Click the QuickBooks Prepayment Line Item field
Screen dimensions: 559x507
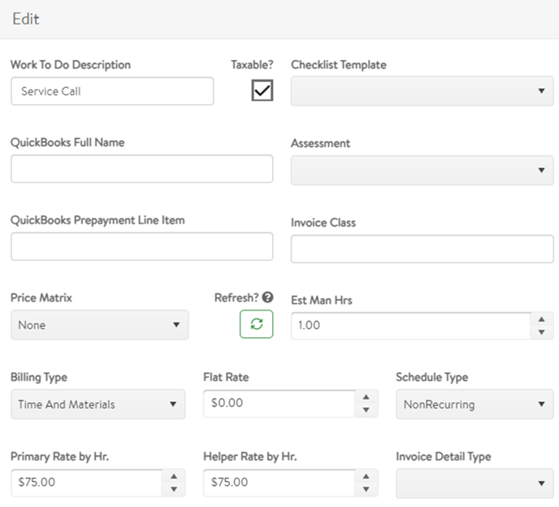coord(141,246)
